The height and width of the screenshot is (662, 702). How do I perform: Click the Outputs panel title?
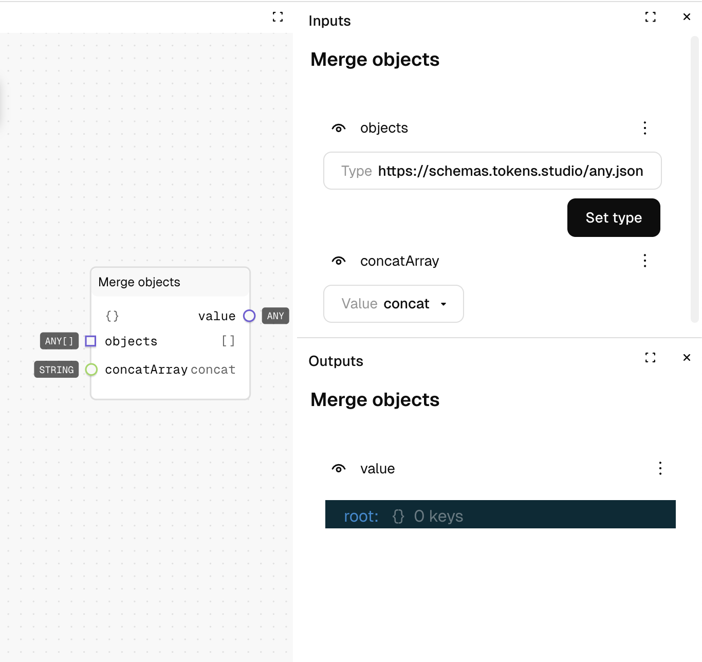[x=336, y=361]
